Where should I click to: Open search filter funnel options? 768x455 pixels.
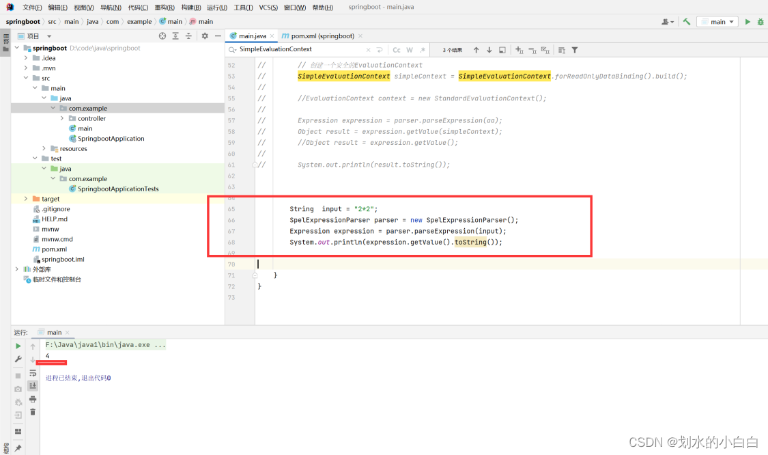click(x=575, y=50)
